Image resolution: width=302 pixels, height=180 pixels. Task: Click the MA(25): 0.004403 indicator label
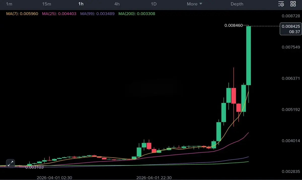[x=59, y=14]
